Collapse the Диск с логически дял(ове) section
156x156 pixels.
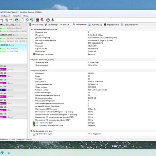point(32,60)
